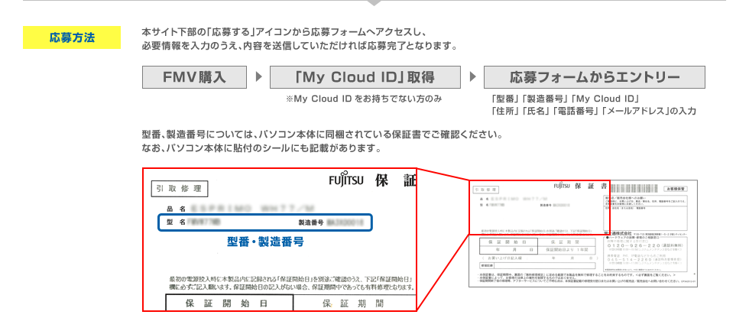Click the downward triangle pointer at the page top
749x331 pixels.
374,3
